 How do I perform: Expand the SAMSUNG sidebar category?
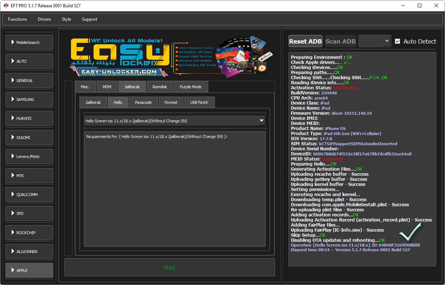pyautogui.click(x=29, y=99)
